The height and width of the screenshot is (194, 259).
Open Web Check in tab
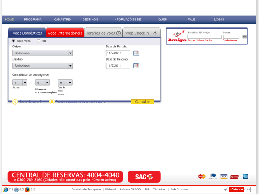[x=141, y=33]
